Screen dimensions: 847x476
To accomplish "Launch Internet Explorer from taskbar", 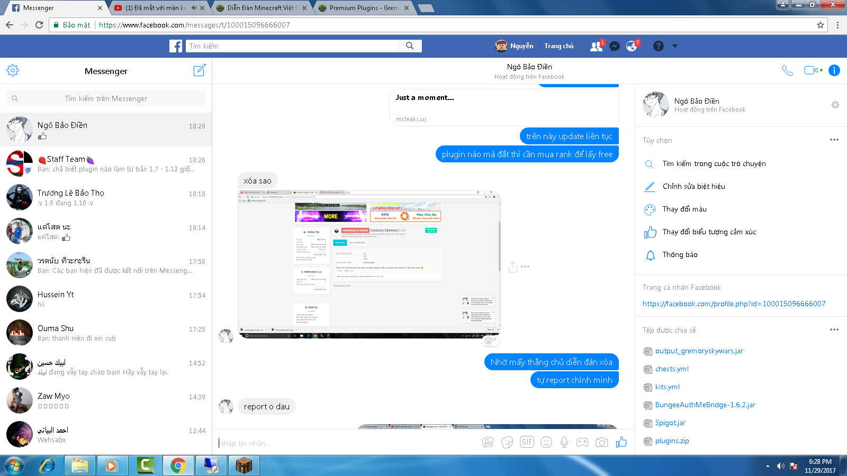I will pos(48,465).
